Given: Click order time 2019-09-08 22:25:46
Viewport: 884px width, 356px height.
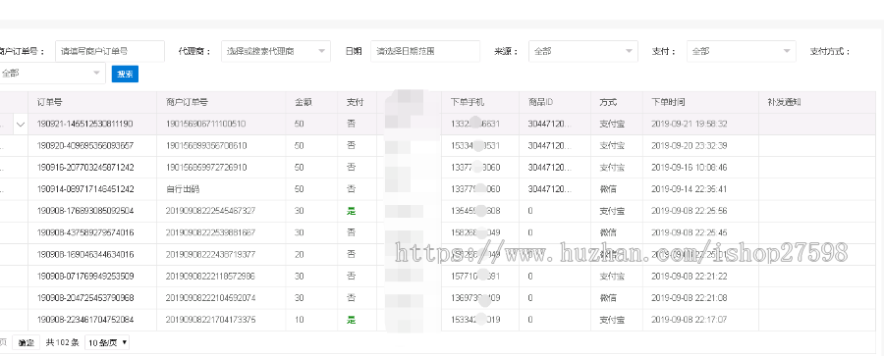Looking at the screenshot, I should point(689,232).
